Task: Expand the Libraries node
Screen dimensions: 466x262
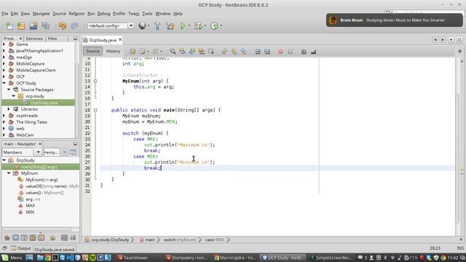Action: (x=9, y=109)
